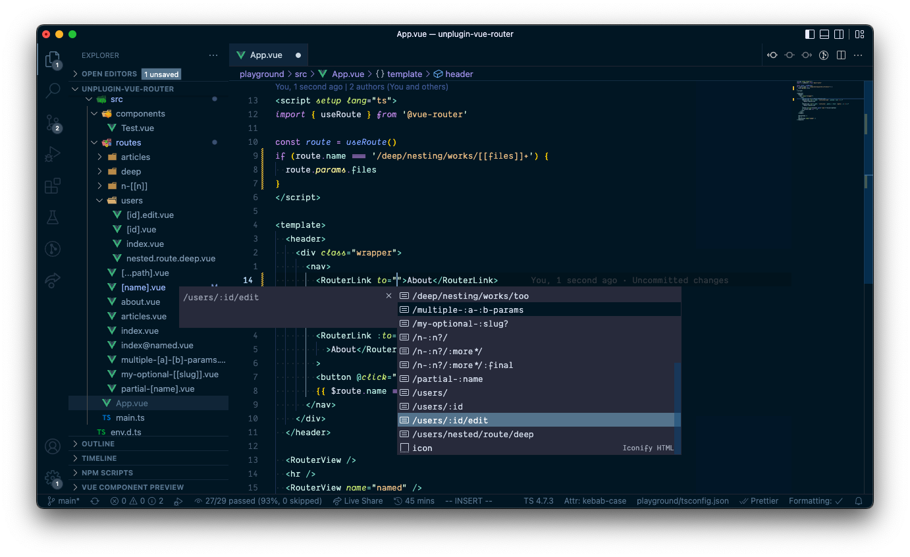Open the Testing beaker view

point(53,217)
